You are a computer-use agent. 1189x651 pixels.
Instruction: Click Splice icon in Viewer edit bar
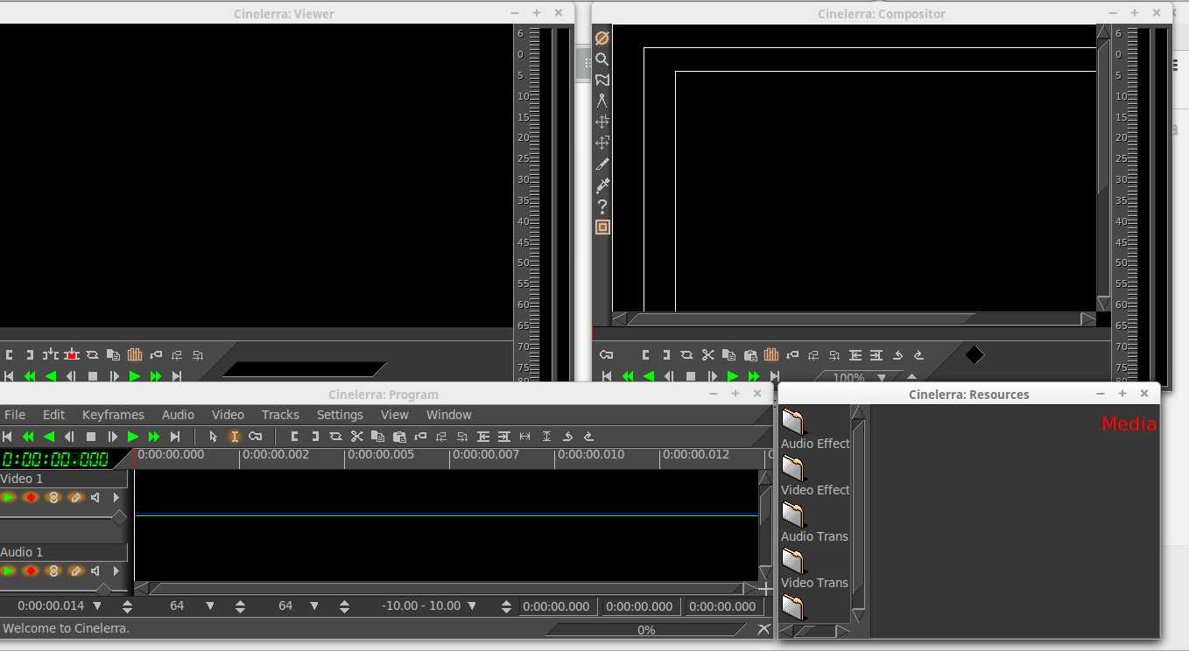(51, 354)
